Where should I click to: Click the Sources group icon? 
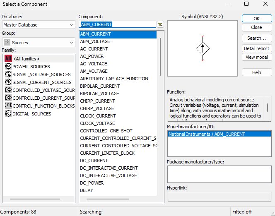point(7,42)
